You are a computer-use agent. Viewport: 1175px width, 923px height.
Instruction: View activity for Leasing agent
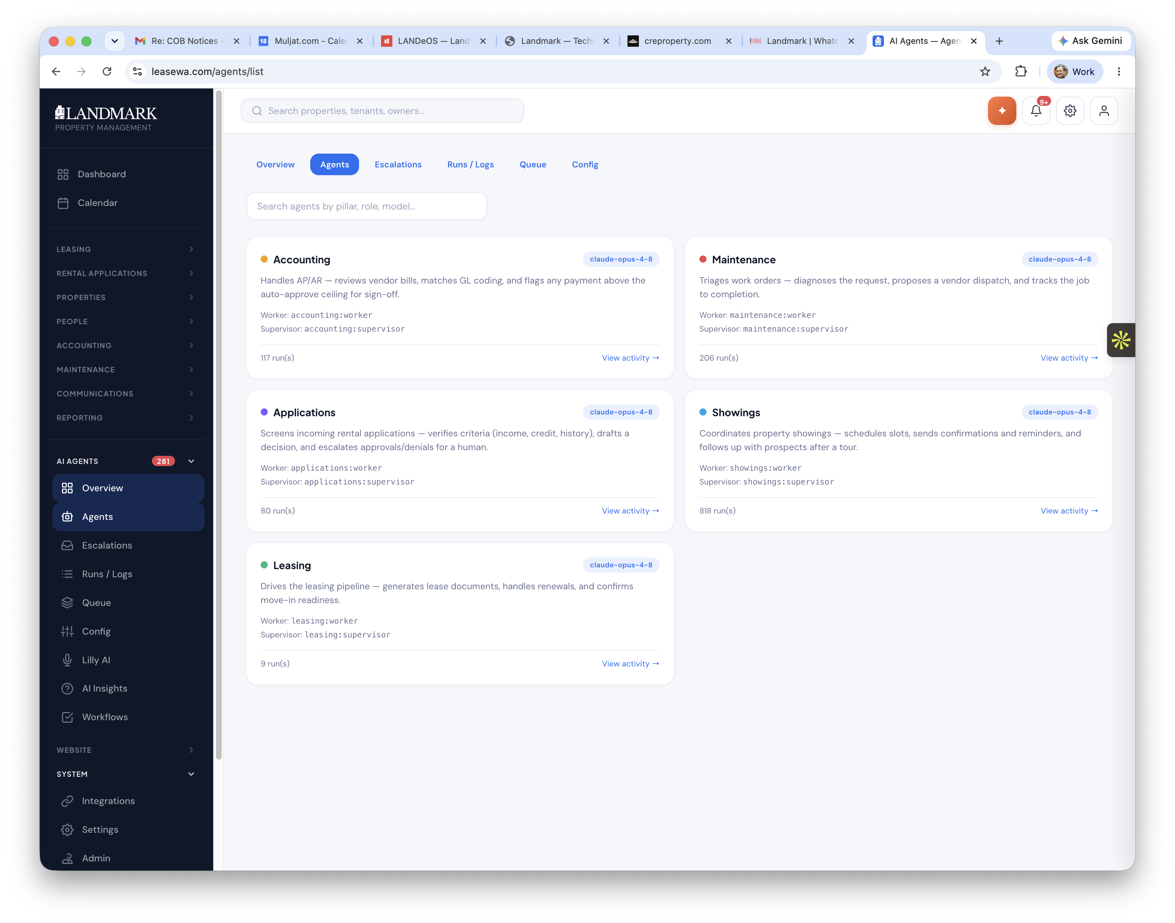pos(630,664)
